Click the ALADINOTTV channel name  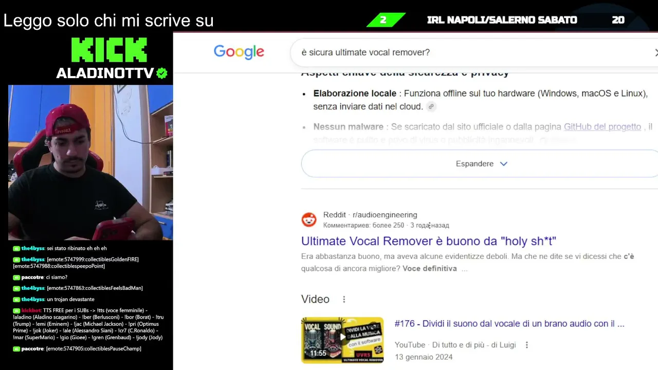(105, 73)
